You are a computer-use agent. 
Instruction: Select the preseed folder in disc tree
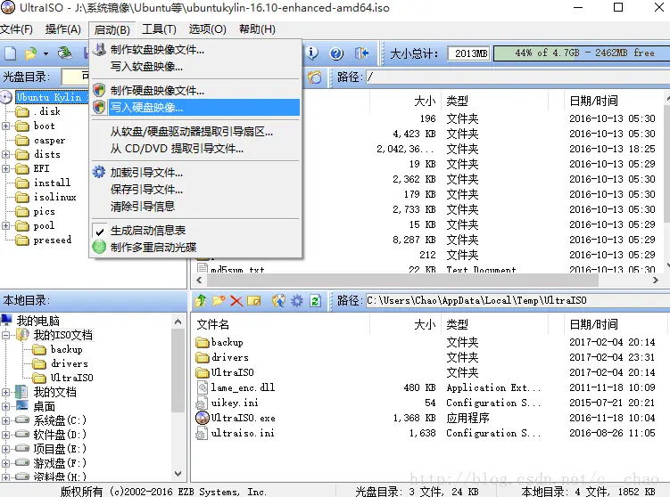(x=52, y=240)
